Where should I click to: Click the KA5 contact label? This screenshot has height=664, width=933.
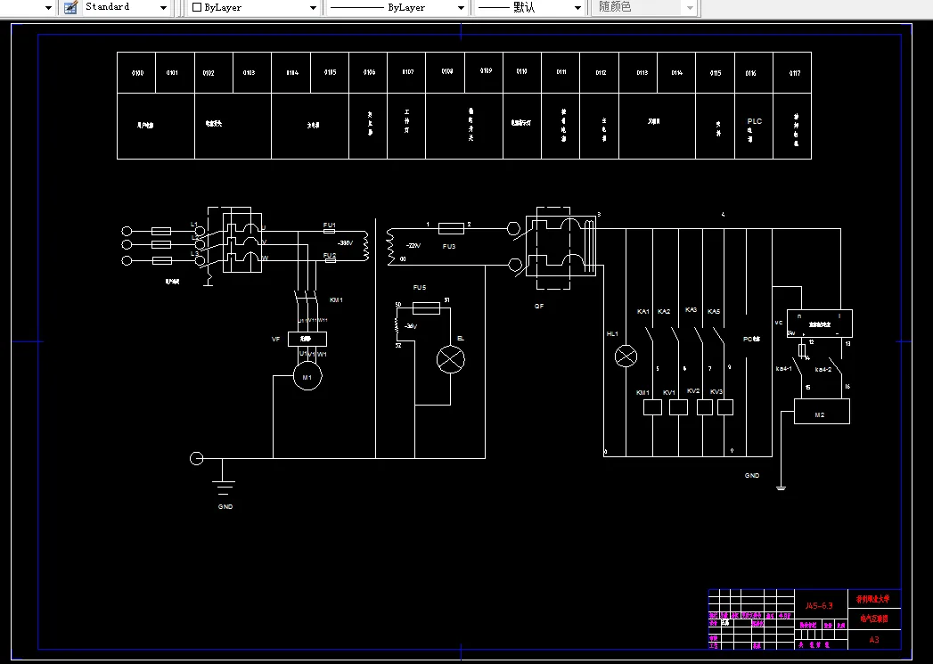(714, 311)
